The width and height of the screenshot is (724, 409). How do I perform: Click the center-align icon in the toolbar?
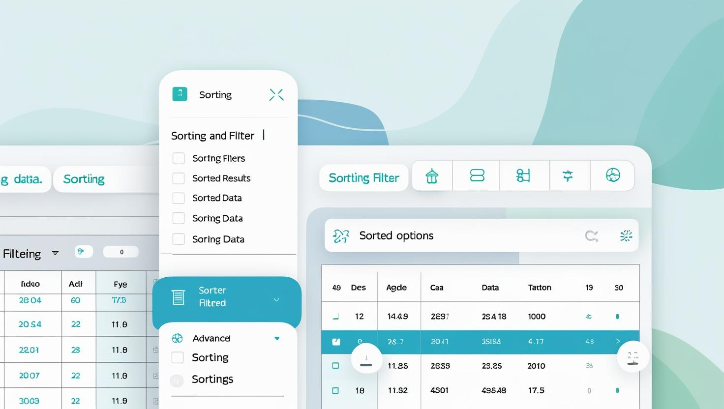click(x=568, y=175)
